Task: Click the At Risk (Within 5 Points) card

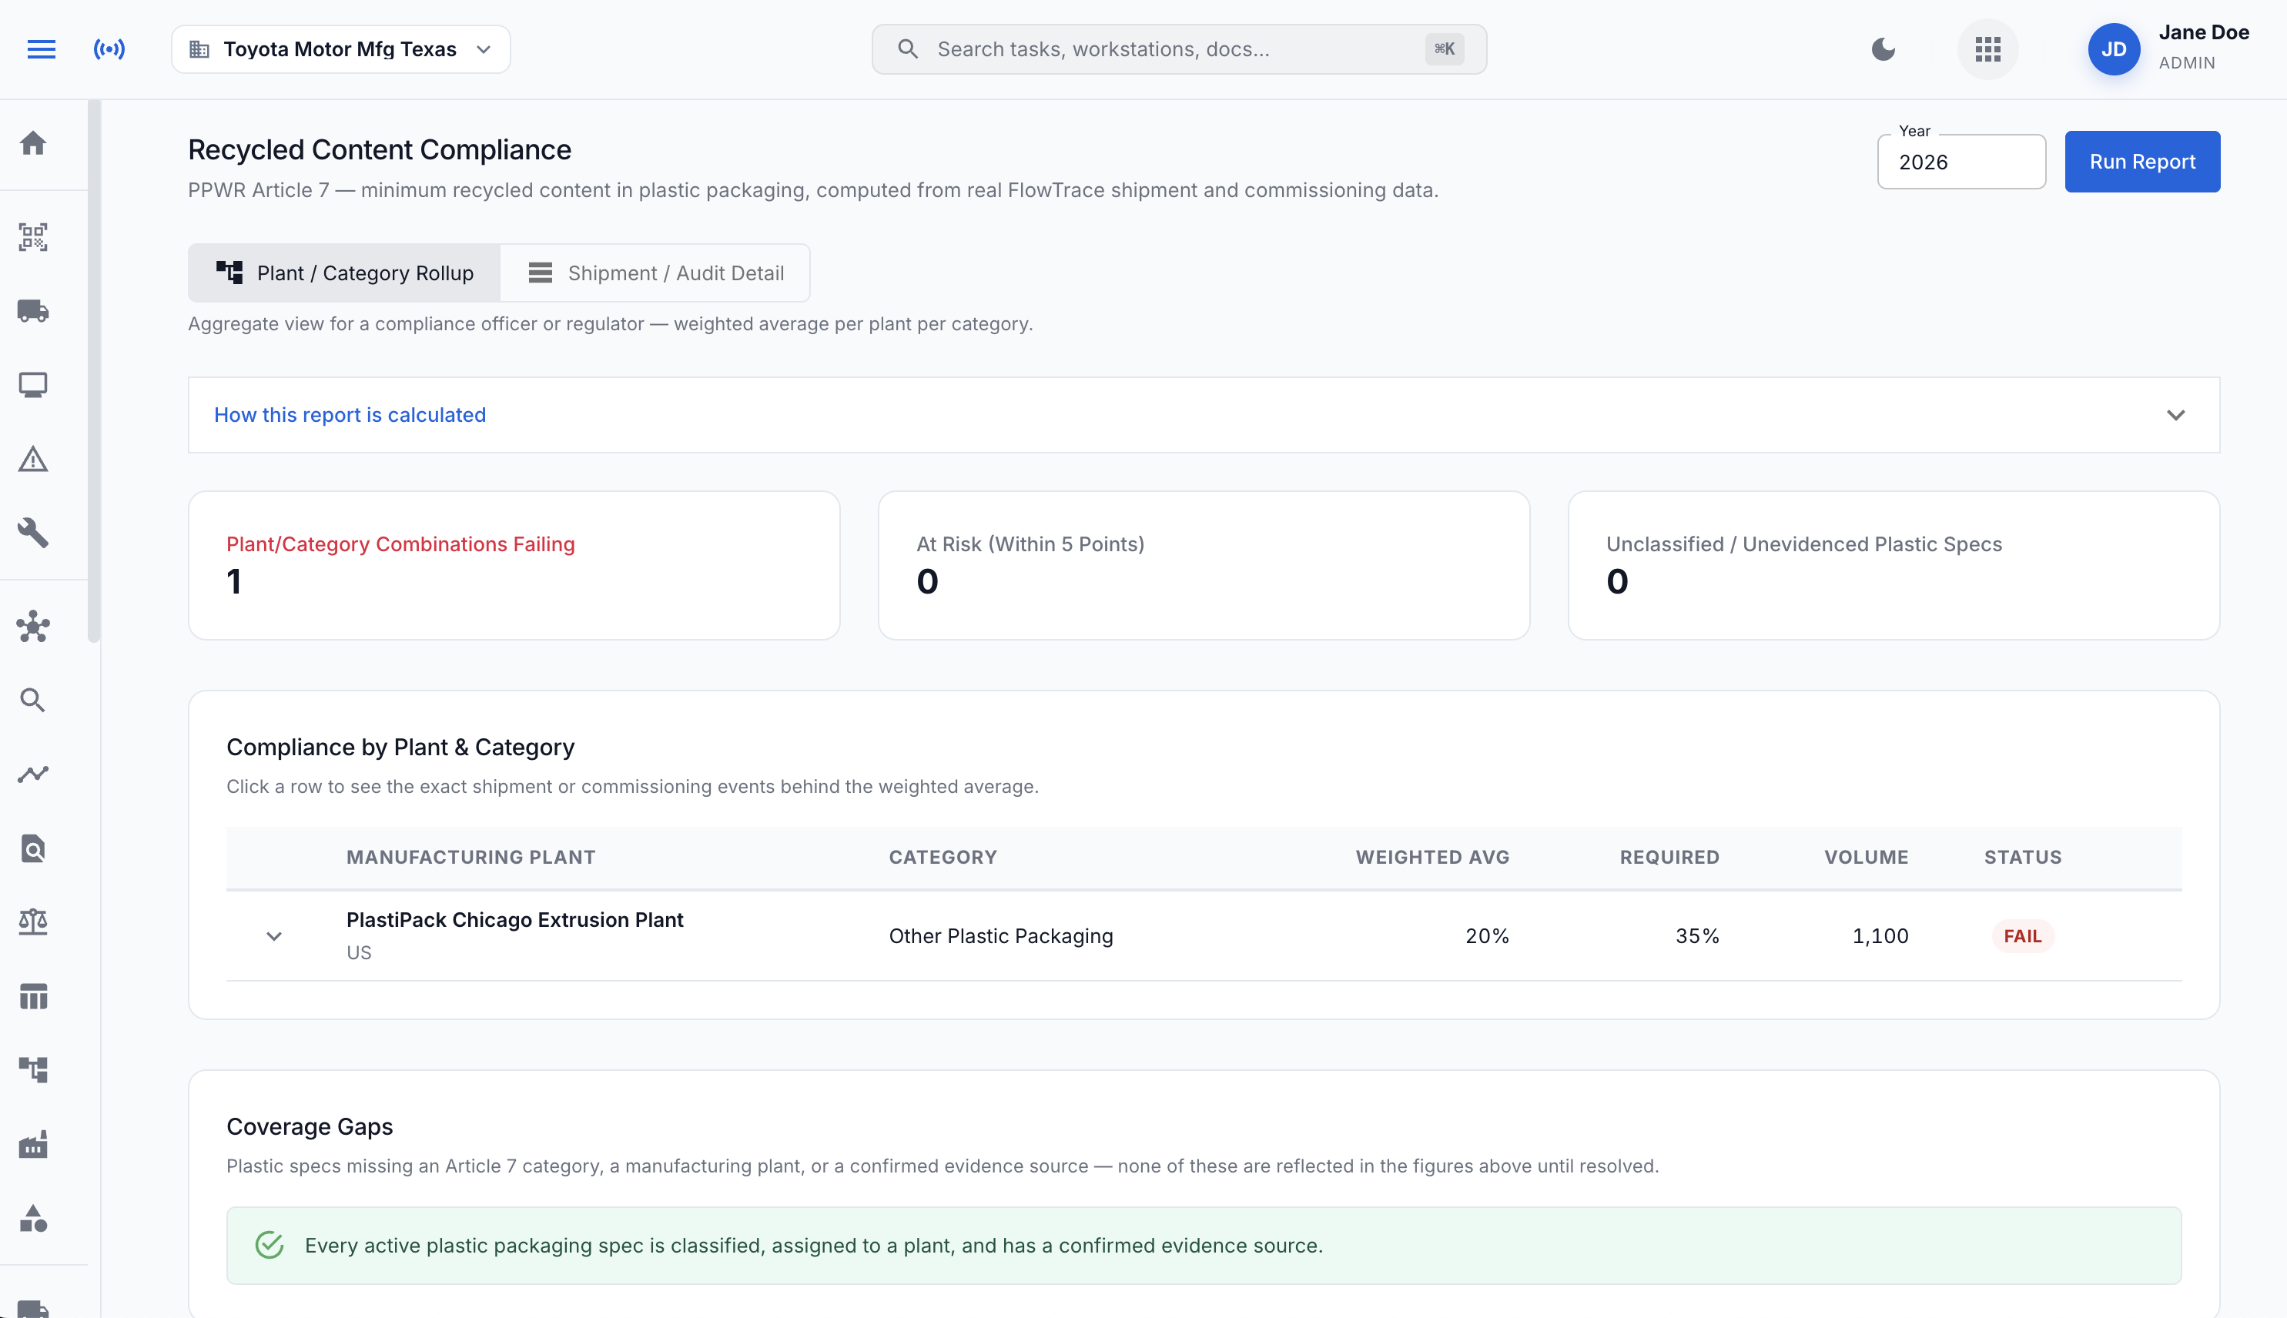Action: tap(1204, 566)
